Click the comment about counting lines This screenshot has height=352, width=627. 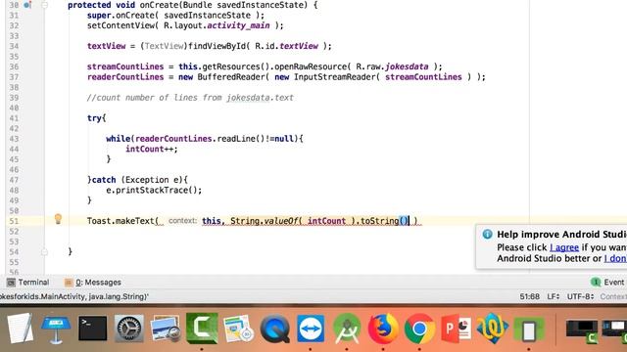[x=190, y=98]
